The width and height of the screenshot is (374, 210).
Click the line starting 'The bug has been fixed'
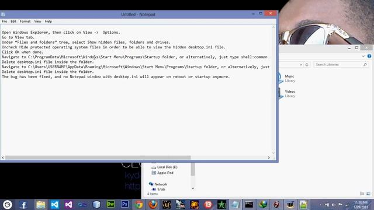(116, 77)
